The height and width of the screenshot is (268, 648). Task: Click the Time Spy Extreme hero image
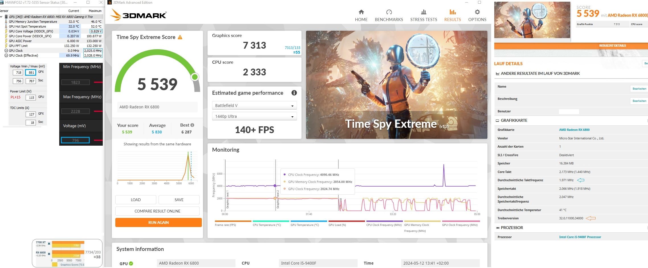[x=396, y=85]
